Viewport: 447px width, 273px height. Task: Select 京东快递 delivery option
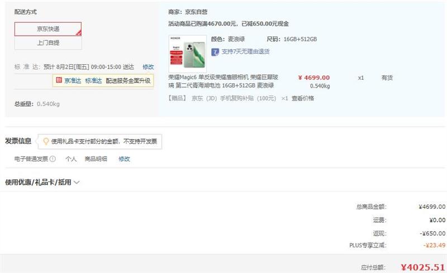[48, 29]
